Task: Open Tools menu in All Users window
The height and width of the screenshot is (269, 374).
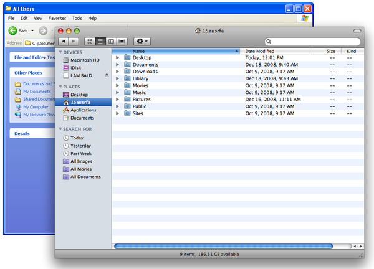Action: pyautogui.click(x=77, y=18)
